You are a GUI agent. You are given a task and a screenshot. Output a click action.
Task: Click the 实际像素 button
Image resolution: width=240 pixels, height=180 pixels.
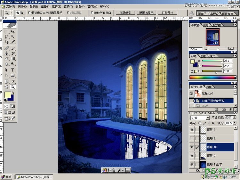point(125,13)
